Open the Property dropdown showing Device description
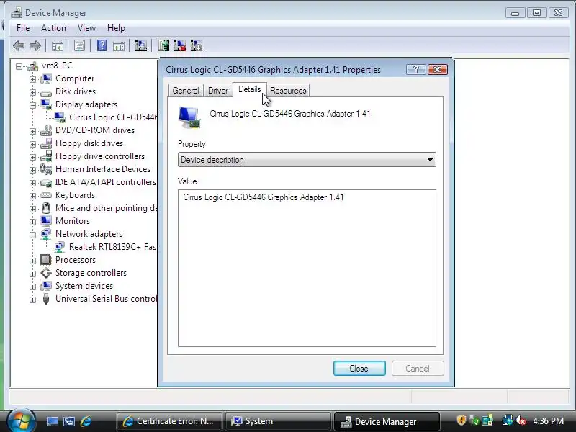 coord(307,160)
